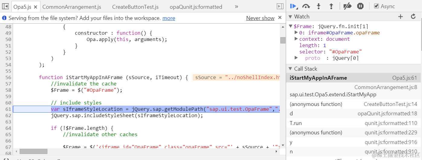Screen dimensions: 422x160
Task: Open the opaQunit.js:formatted tab
Action: [x=196, y=7]
